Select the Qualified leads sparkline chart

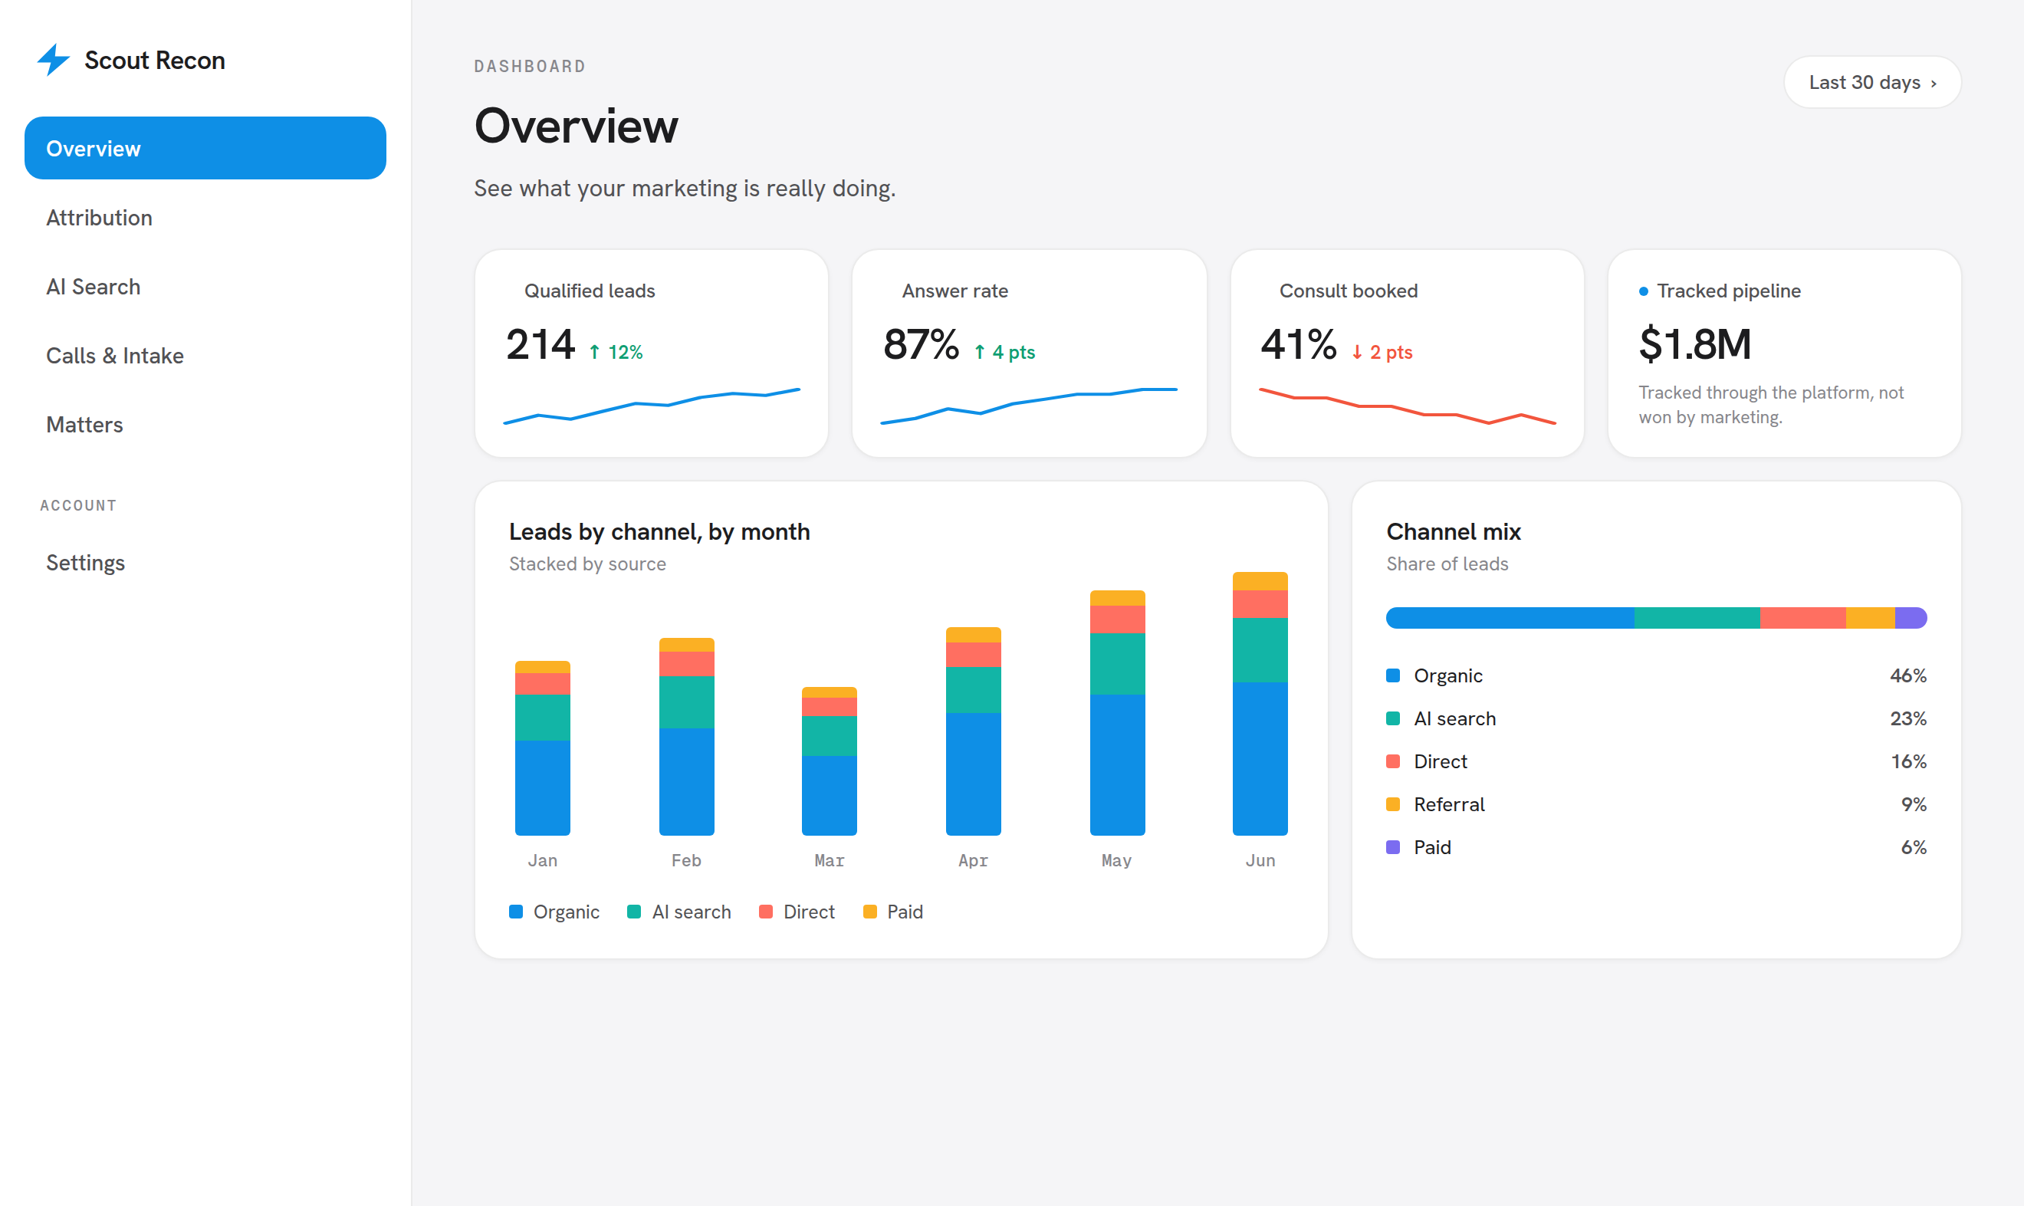click(652, 406)
